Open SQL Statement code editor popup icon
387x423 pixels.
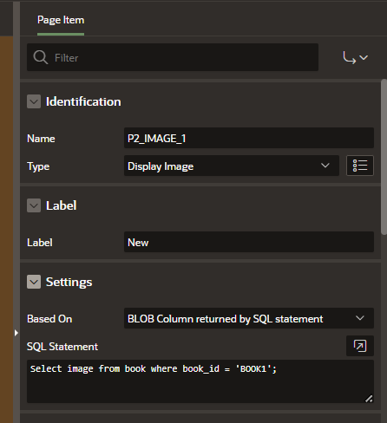360,346
